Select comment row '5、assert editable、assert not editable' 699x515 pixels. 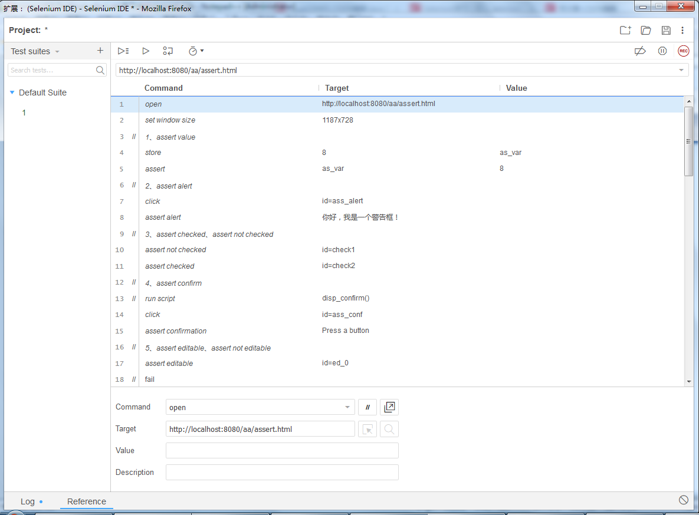click(x=397, y=348)
